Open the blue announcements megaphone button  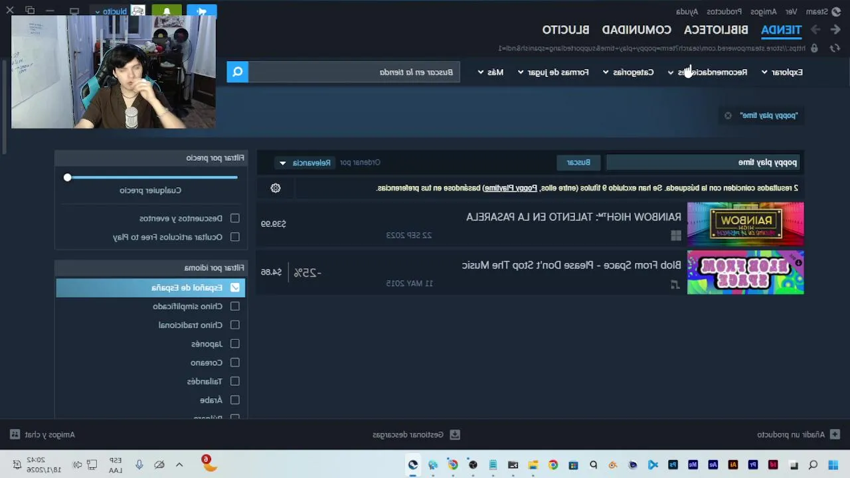pos(201,11)
